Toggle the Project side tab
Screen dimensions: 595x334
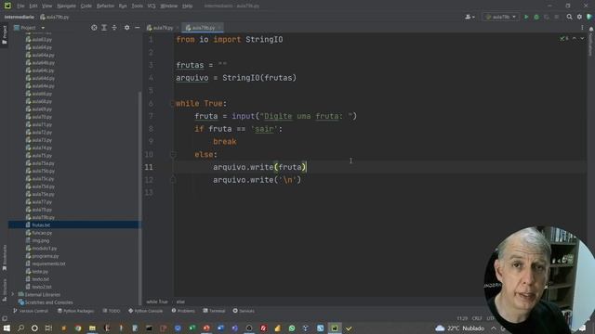pyautogui.click(x=4, y=34)
